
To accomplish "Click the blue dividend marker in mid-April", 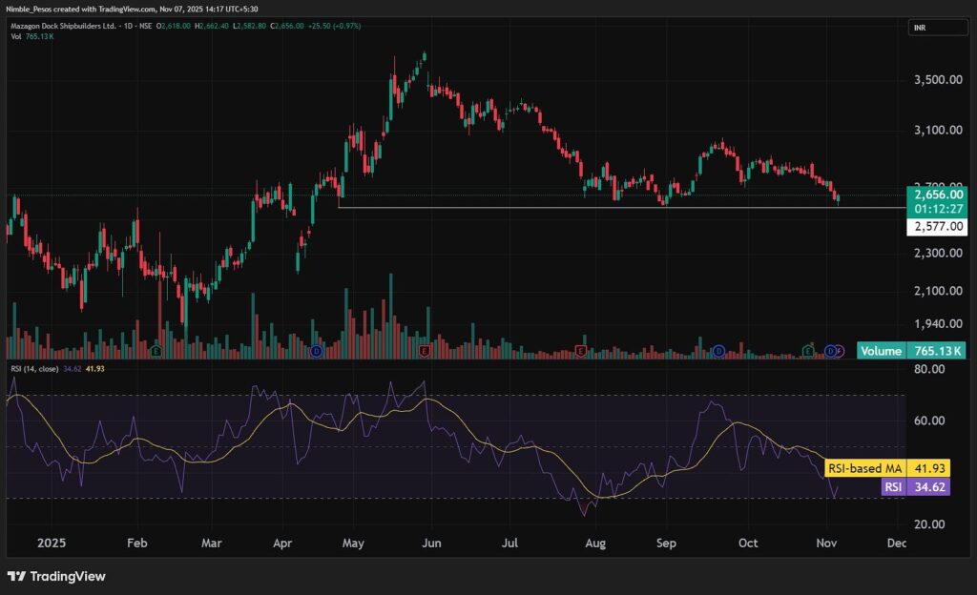I will point(316,352).
